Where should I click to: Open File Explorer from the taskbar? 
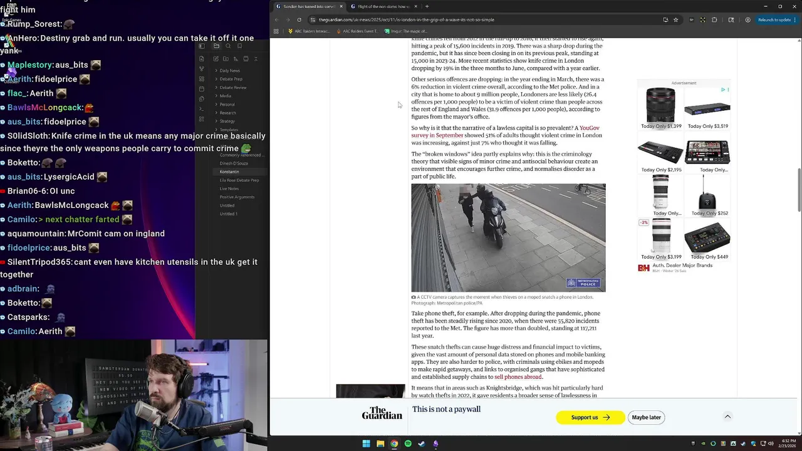click(380, 443)
